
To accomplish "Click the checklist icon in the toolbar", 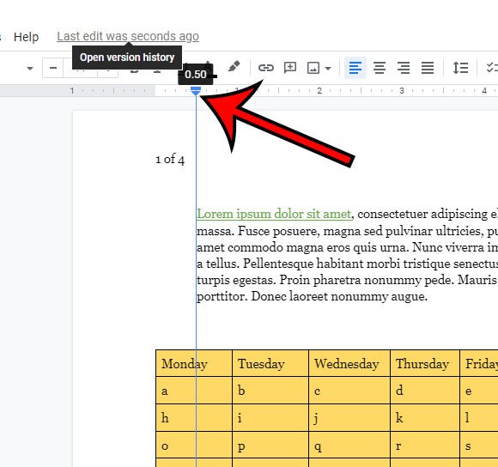I will point(492,68).
